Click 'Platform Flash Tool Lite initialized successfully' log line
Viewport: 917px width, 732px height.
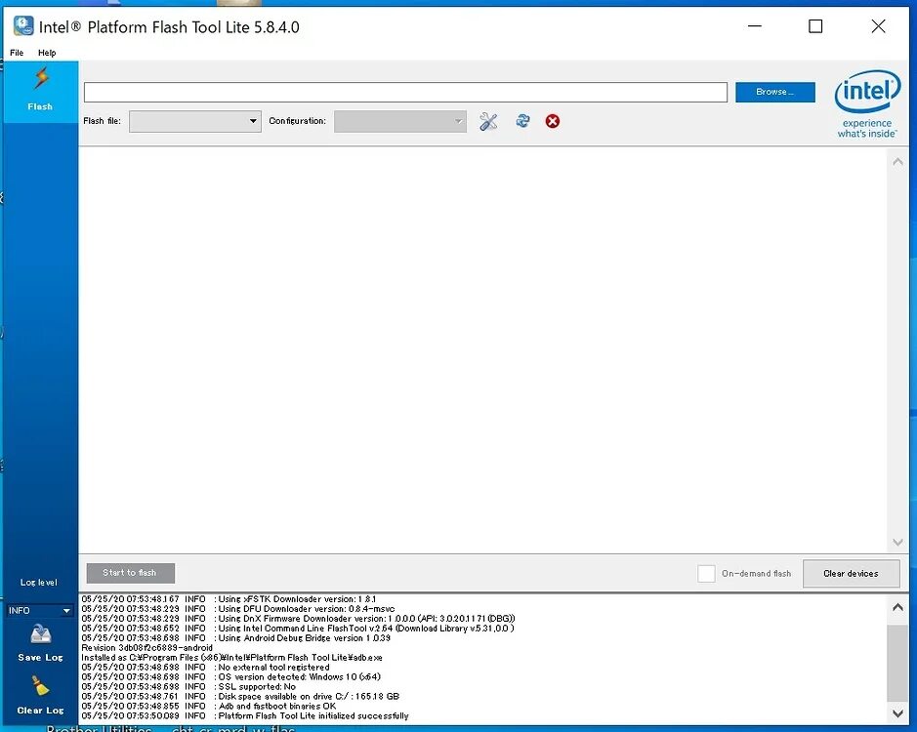(x=245, y=715)
